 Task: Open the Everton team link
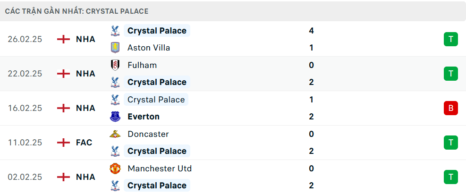(144, 117)
